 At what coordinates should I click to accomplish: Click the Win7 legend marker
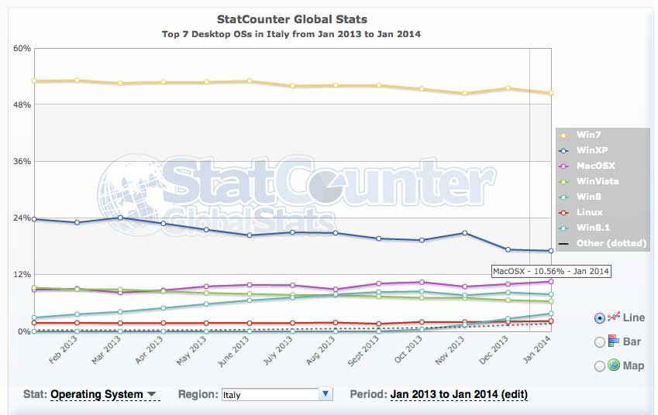click(x=564, y=135)
